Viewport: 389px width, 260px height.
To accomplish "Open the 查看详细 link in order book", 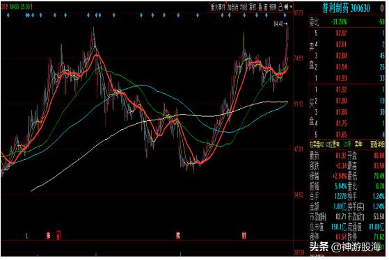I will click(x=377, y=145).
